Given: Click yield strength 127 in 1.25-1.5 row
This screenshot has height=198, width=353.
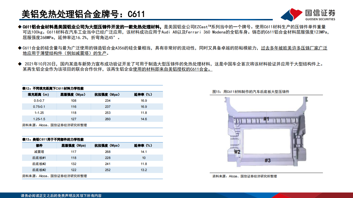Looking at the screenshot, I should (73, 119).
